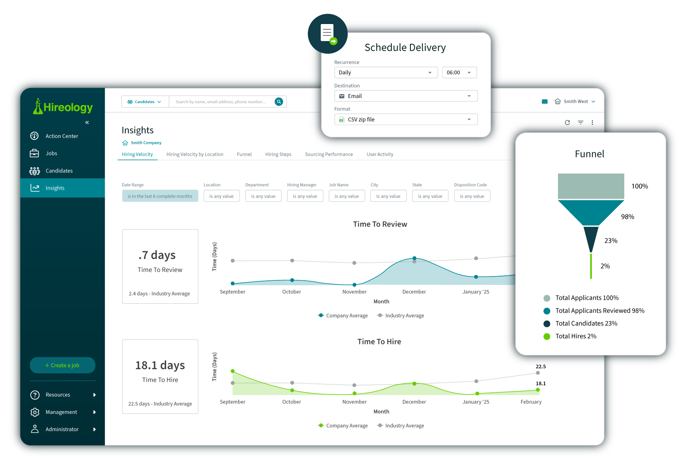686x462 pixels.
Task: Collapse the sidebar with double-chevron icon
Action: (x=87, y=122)
